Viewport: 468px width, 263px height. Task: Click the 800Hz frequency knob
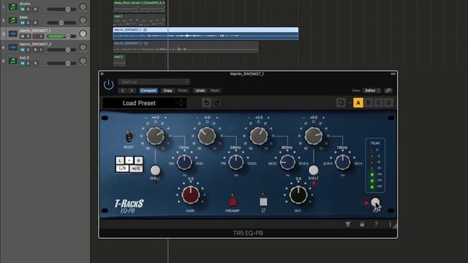tap(287, 162)
